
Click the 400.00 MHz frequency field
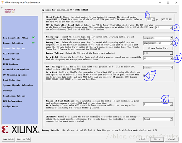click(x=167, y=19)
